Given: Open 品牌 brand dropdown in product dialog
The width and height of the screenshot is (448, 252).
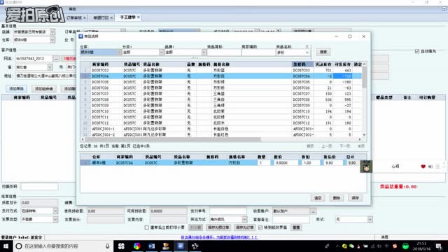Looking at the screenshot, I should pyautogui.click(x=204, y=52).
